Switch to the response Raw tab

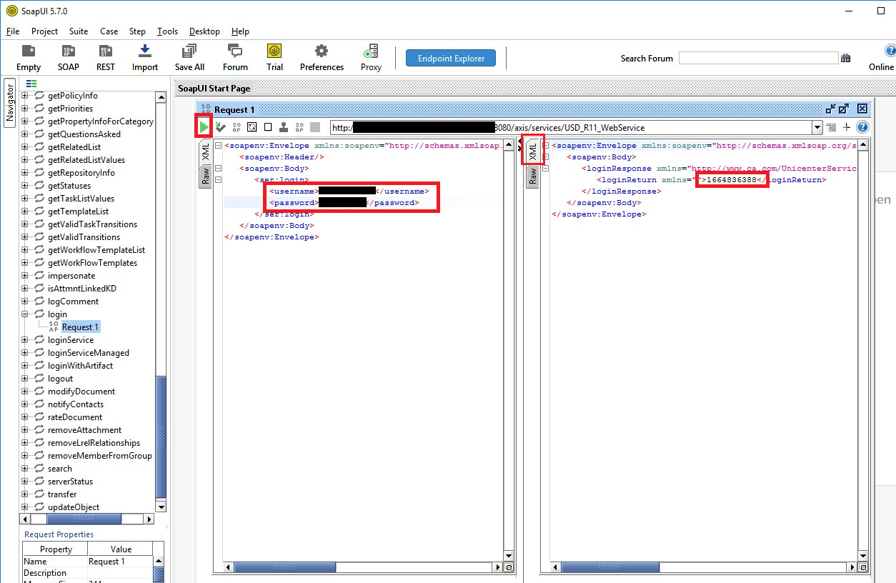pos(532,176)
